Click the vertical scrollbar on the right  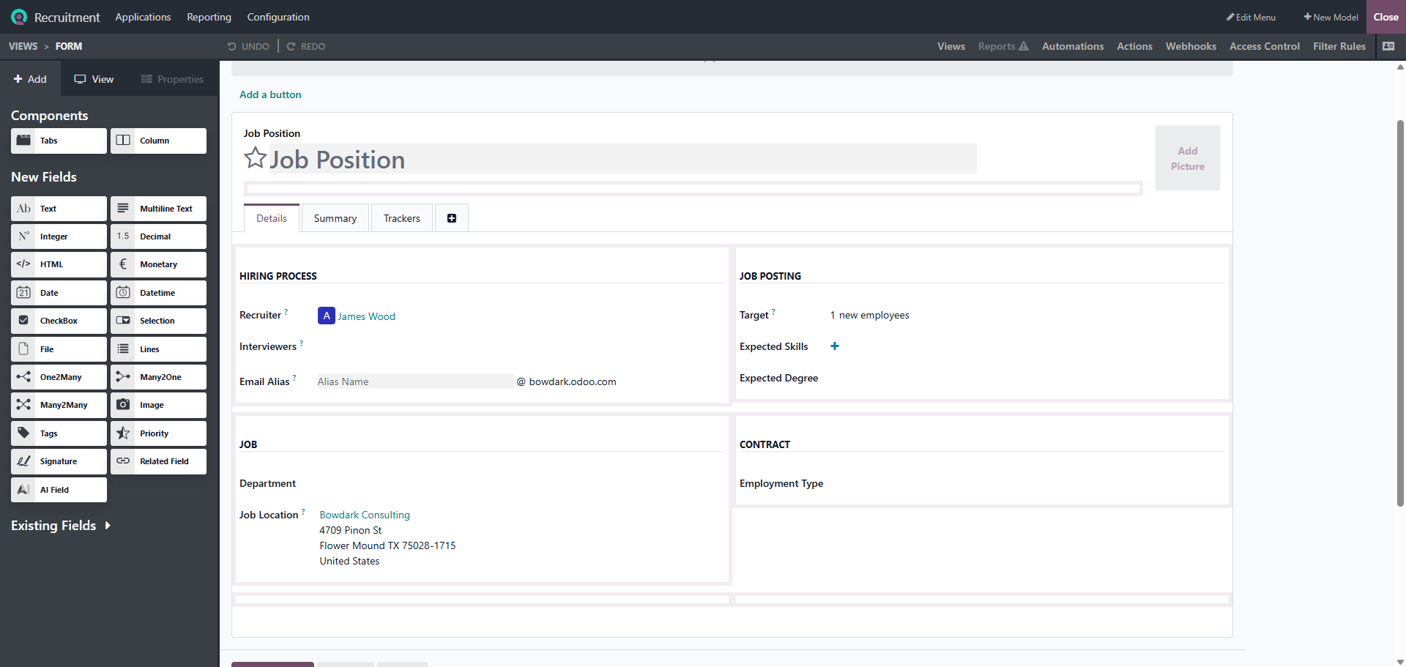[1400, 313]
